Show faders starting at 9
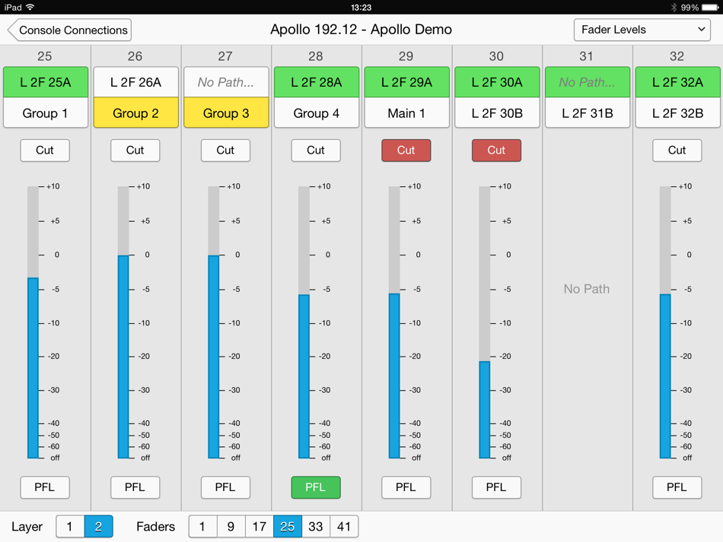The height and width of the screenshot is (542, 723). [x=231, y=526]
